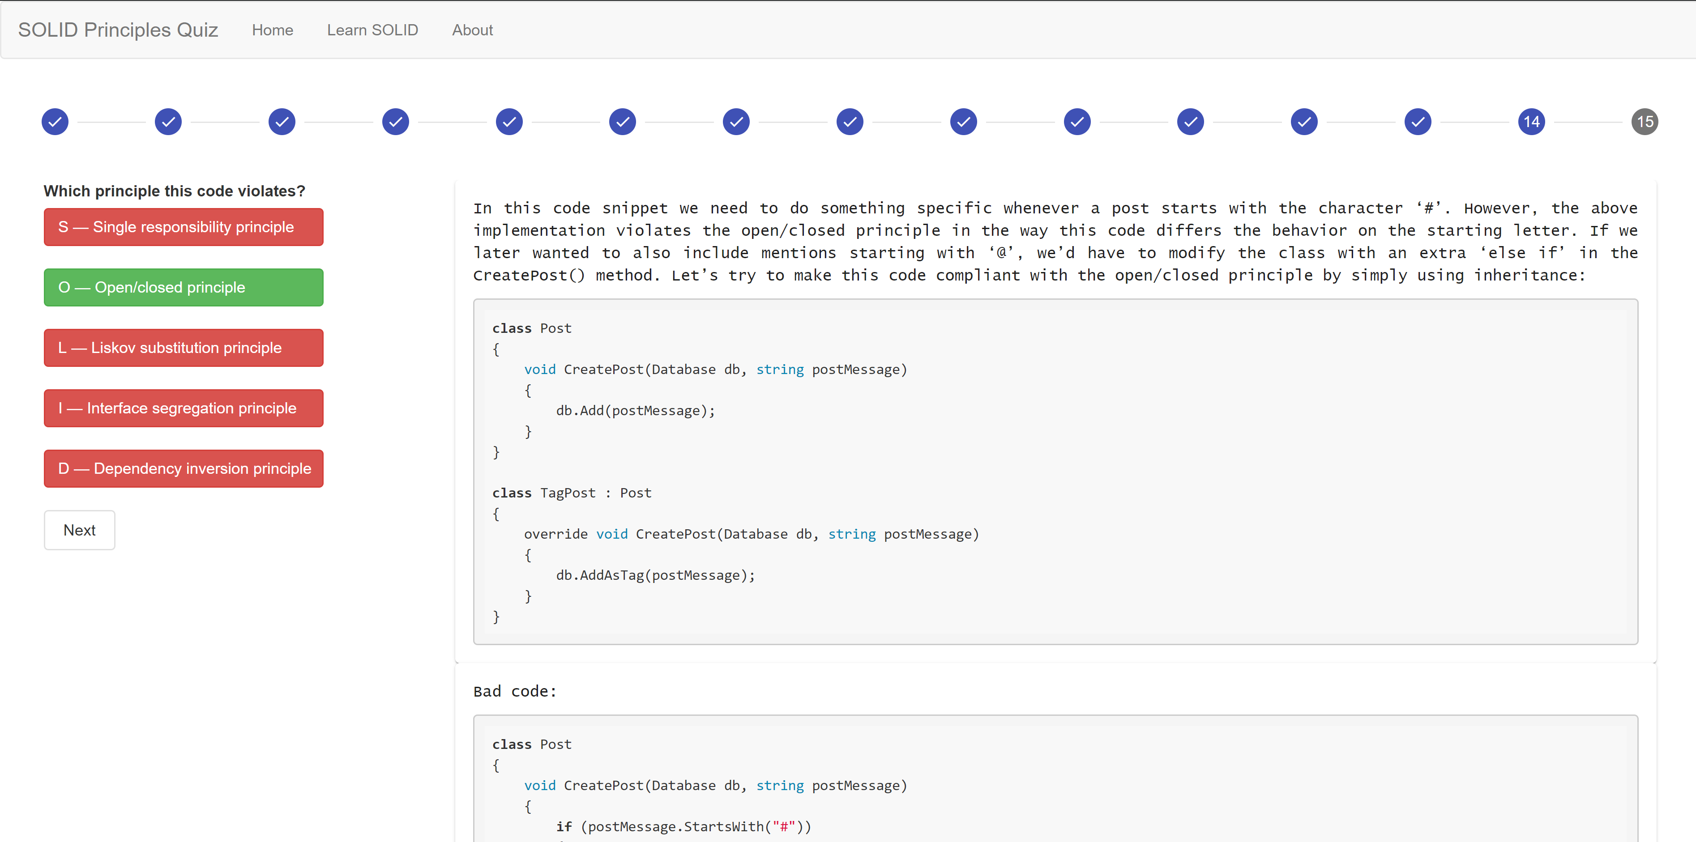Click the fifth step checkmark circle
The height and width of the screenshot is (842, 1696).
pyautogui.click(x=509, y=122)
